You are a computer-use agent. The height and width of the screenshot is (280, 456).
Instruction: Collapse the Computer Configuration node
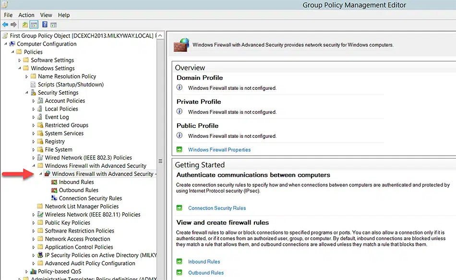[6, 44]
